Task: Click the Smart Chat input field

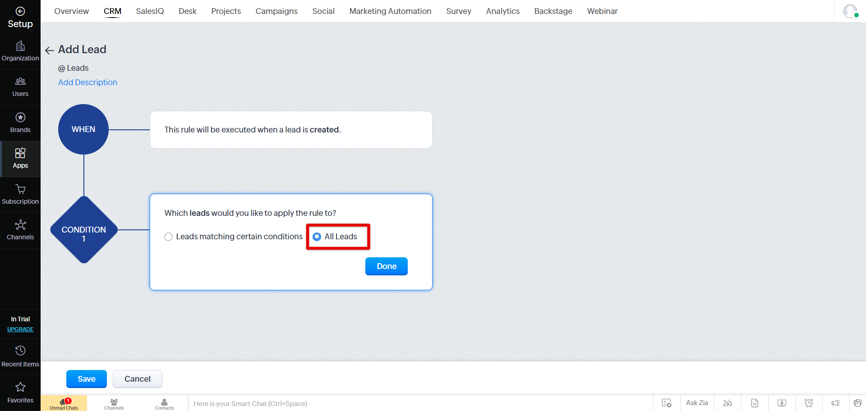Action: click(x=420, y=403)
